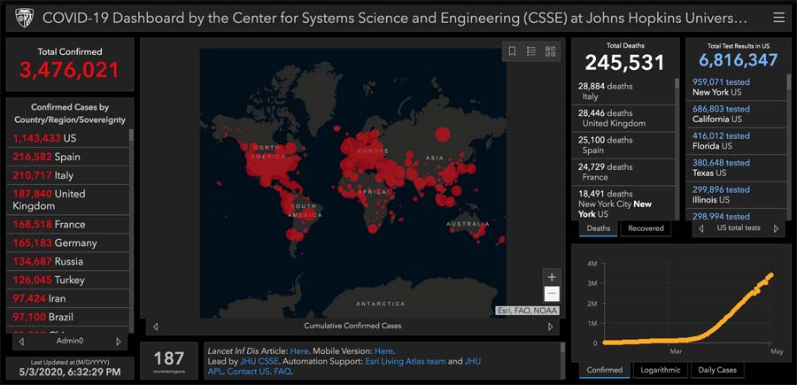The height and width of the screenshot is (385, 797).
Task: Select Spain in confirmed cases list
Action: point(68,157)
